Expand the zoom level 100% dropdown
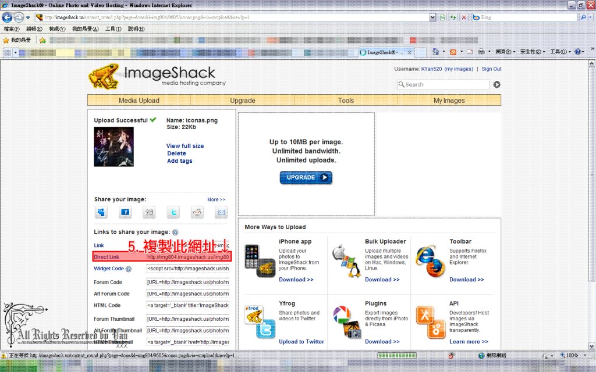Viewport: 596px width, 372px height. coord(585,356)
